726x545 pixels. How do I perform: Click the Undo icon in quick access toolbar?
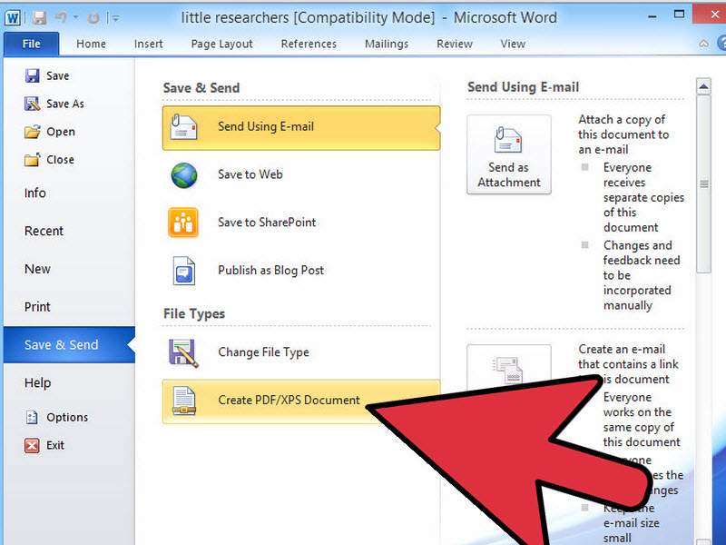61,17
